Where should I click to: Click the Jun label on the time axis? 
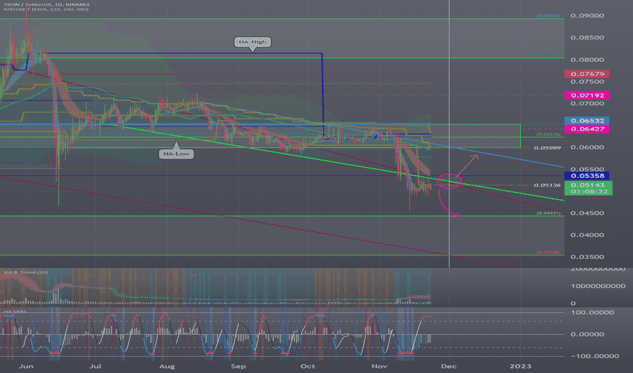point(26,366)
